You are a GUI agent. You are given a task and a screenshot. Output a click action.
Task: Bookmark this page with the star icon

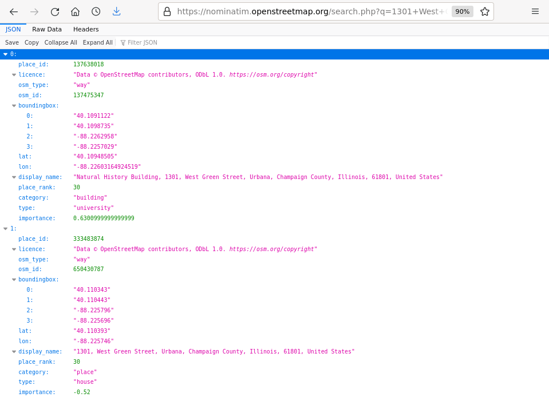484,11
